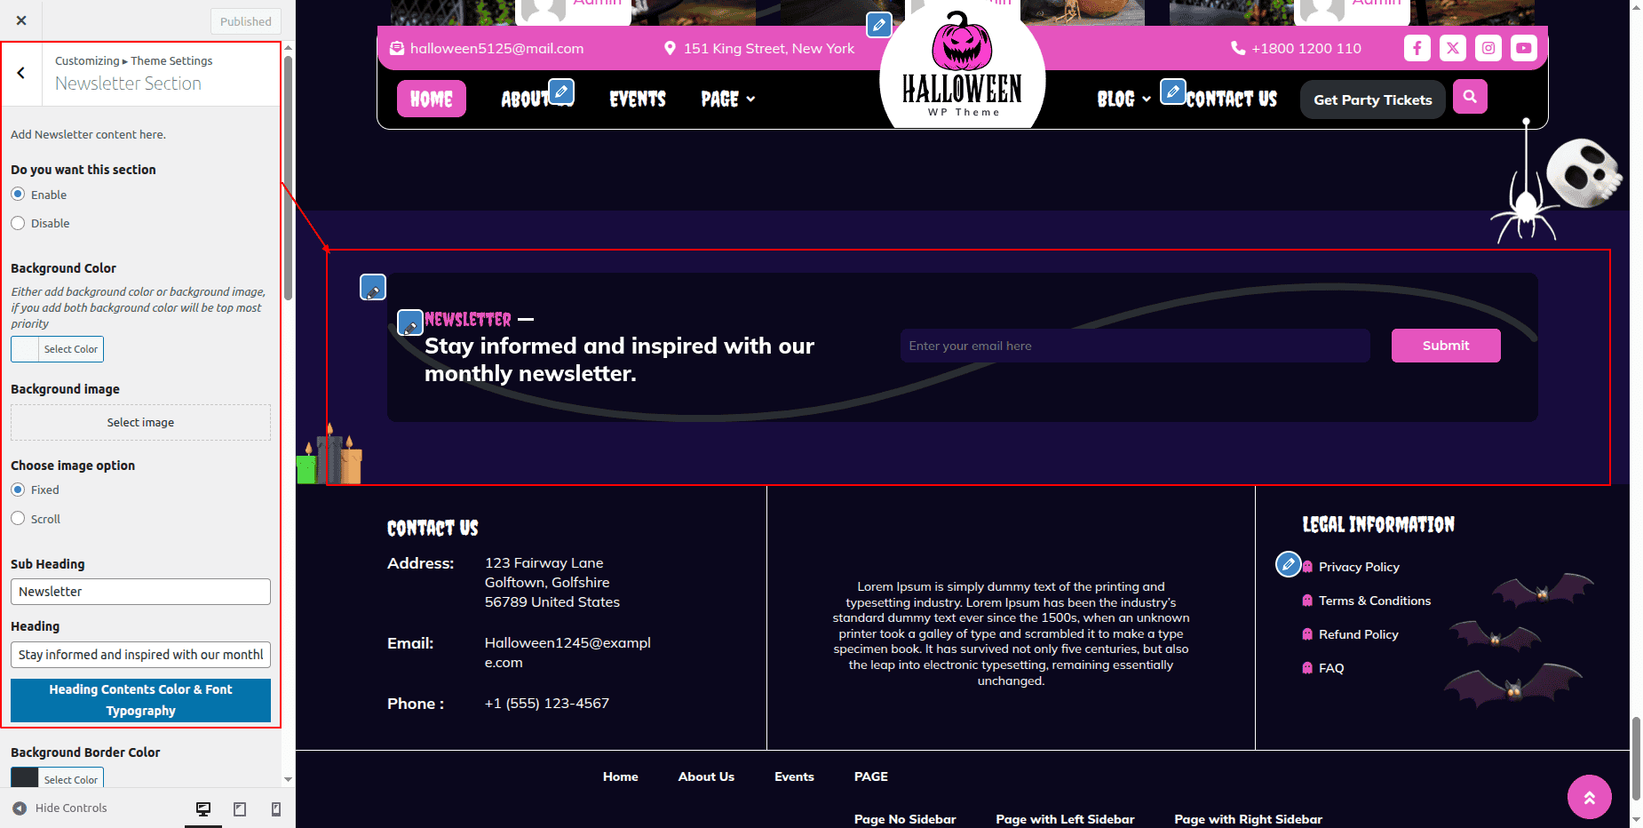Screen dimensions: 1643x828
Task: Expand the BLOG dropdown menu
Action: (x=1123, y=100)
